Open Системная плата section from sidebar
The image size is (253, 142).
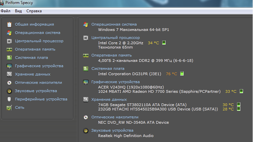[x=31, y=58]
